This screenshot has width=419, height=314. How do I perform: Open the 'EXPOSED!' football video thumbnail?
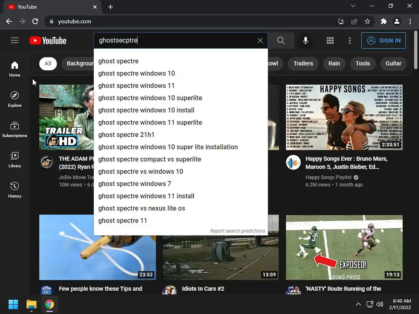tap(344, 247)
